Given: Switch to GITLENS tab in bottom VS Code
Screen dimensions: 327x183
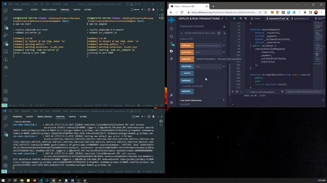Looking at the screenshot, I should tap(83, 116).
